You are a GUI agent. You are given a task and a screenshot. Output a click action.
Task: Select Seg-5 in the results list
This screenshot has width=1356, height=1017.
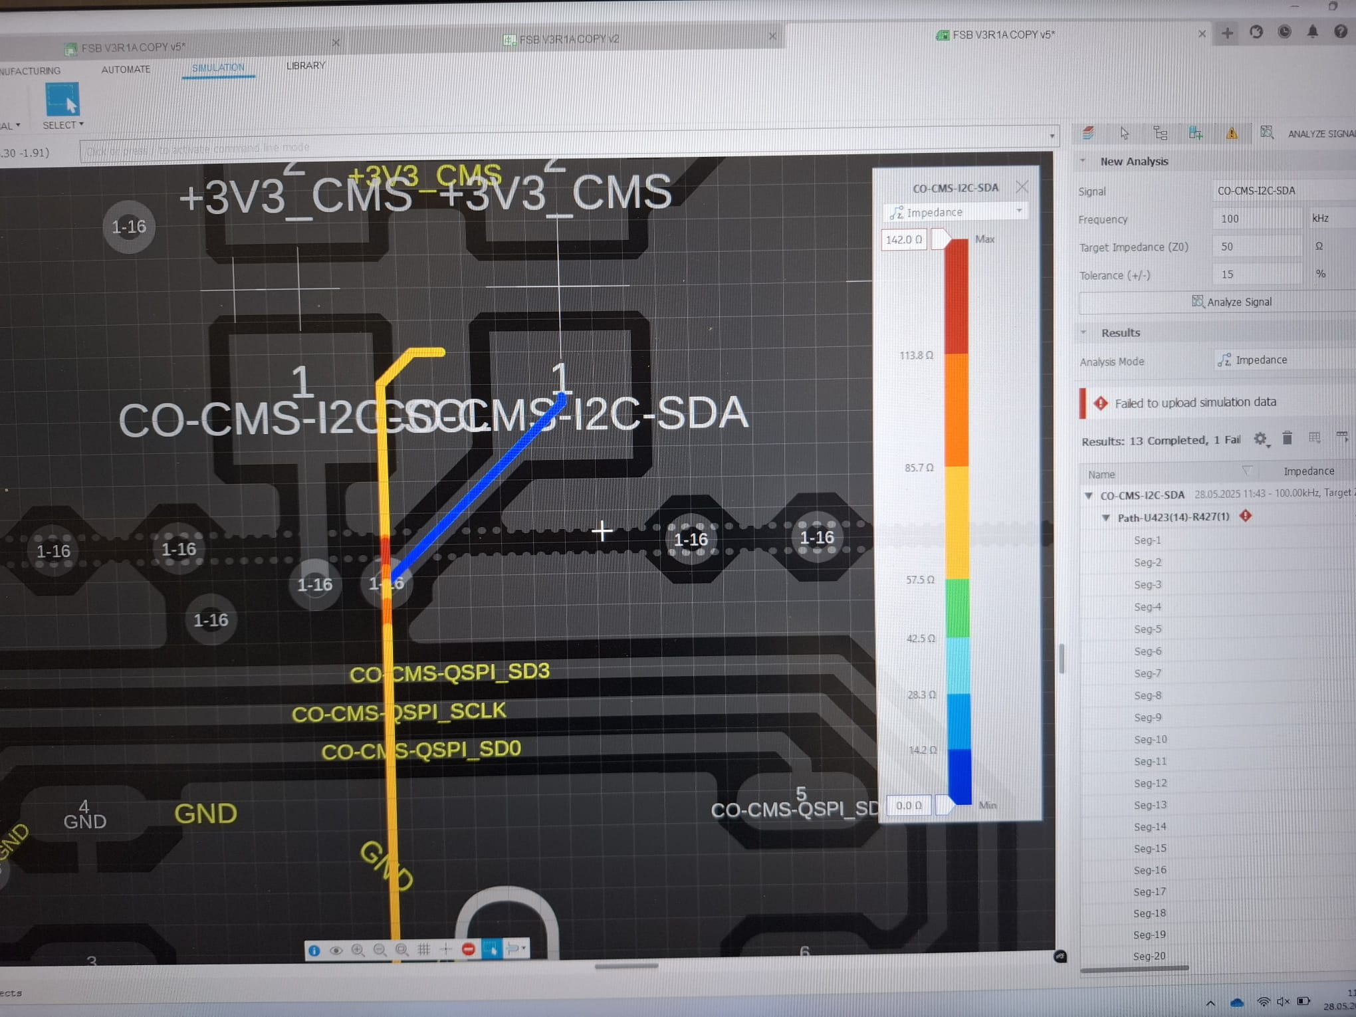point(1147,629)
